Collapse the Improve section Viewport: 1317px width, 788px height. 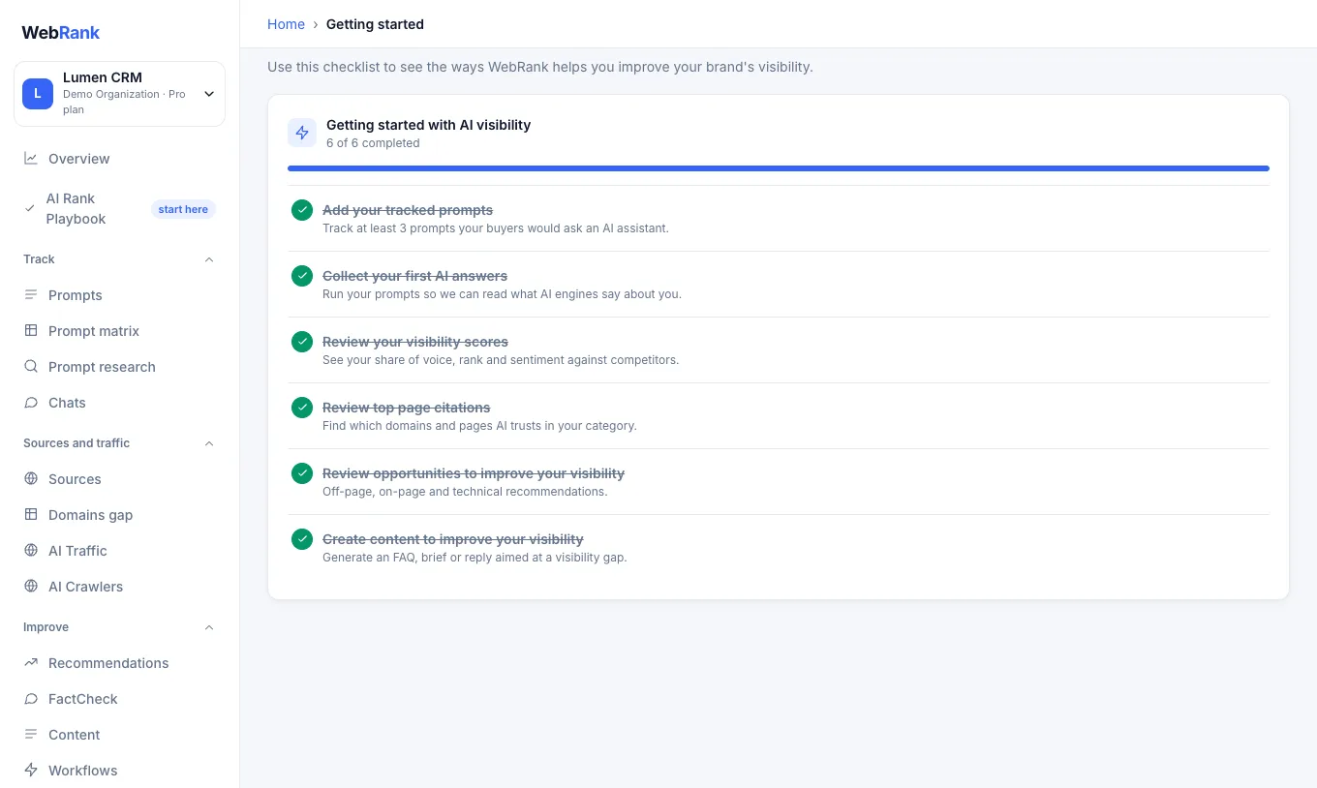click(209, 627)
